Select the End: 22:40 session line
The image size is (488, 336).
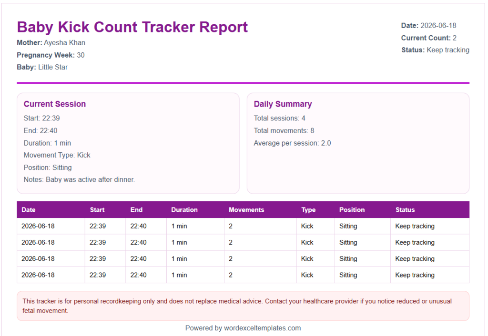41,130
